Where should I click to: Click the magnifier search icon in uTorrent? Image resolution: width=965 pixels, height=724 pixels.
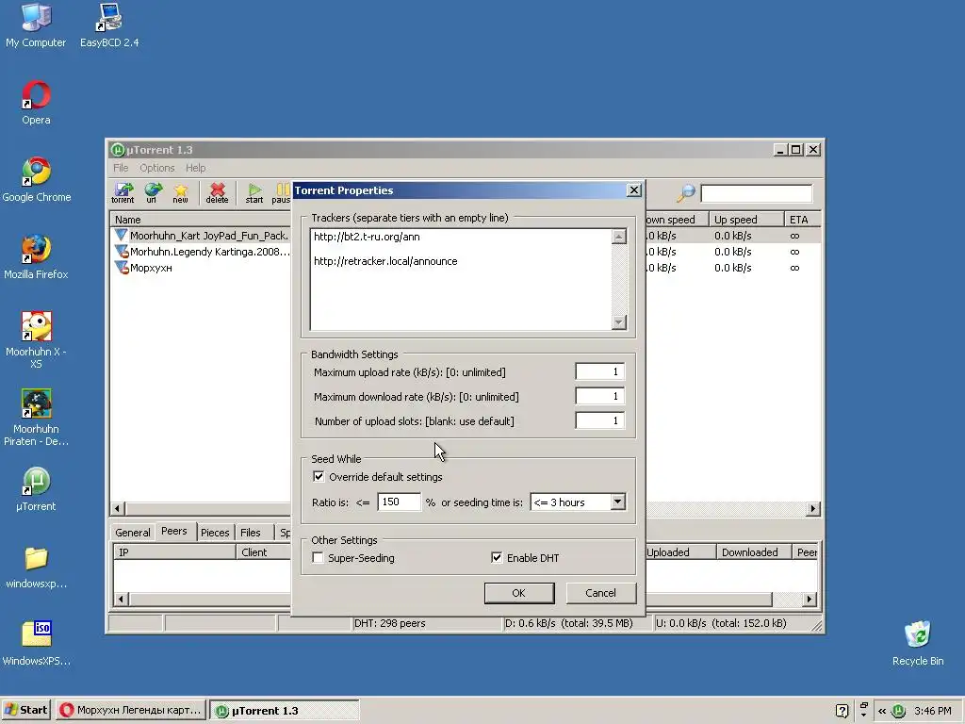[x=686, y=193]
